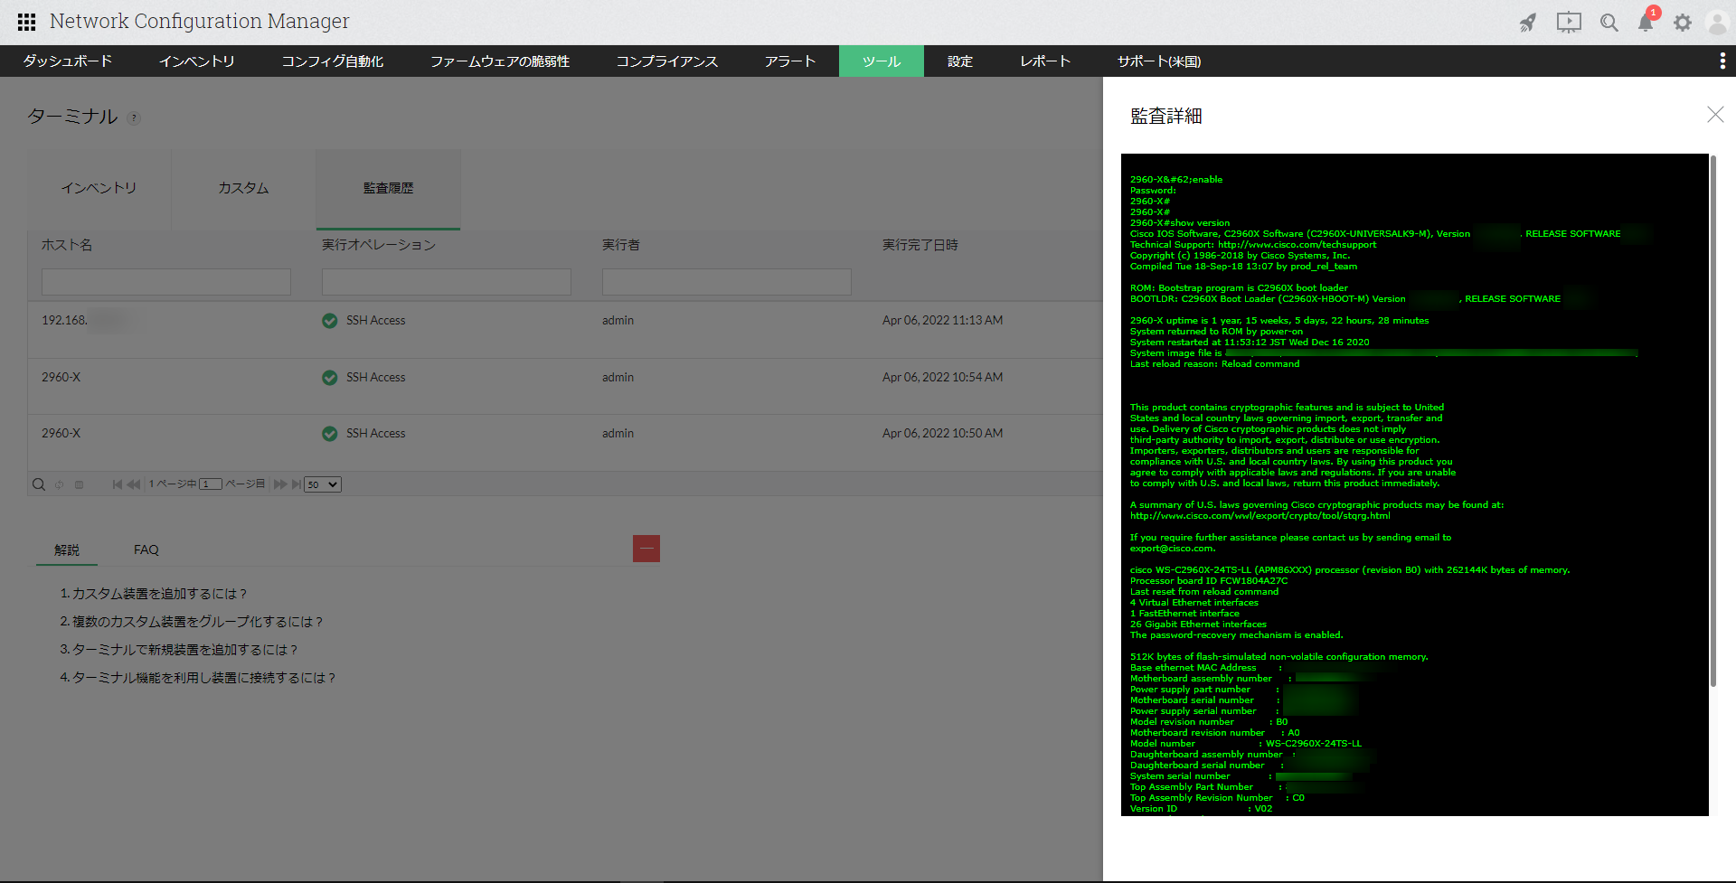Open the three-dot more menu in navbar

pyautogui.click(x=1722, y=61)
